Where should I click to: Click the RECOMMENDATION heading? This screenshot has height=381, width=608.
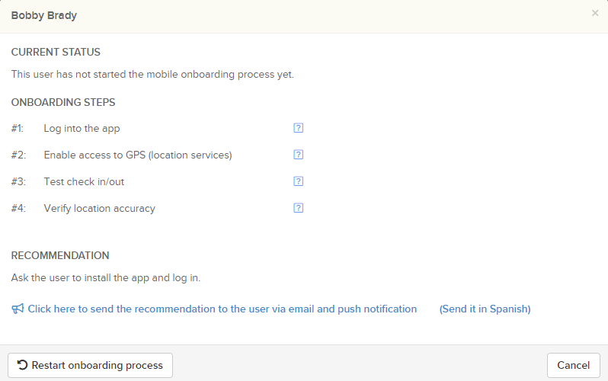pos(60,256)
